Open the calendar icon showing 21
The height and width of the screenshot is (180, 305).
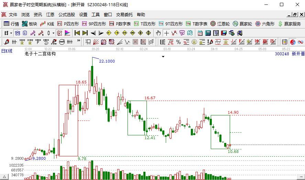(x=200, y=33)
